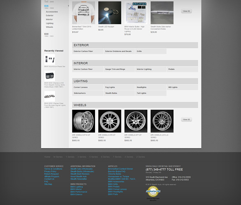Collapse the E36 sidebar arrow
The width and height of the screenshot is (241, 205).
click(x=68, y=6)
